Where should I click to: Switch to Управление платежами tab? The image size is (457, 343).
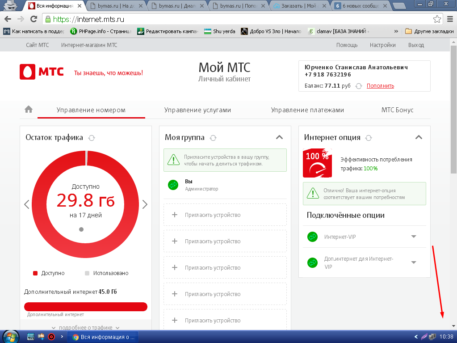click(307, 110)
